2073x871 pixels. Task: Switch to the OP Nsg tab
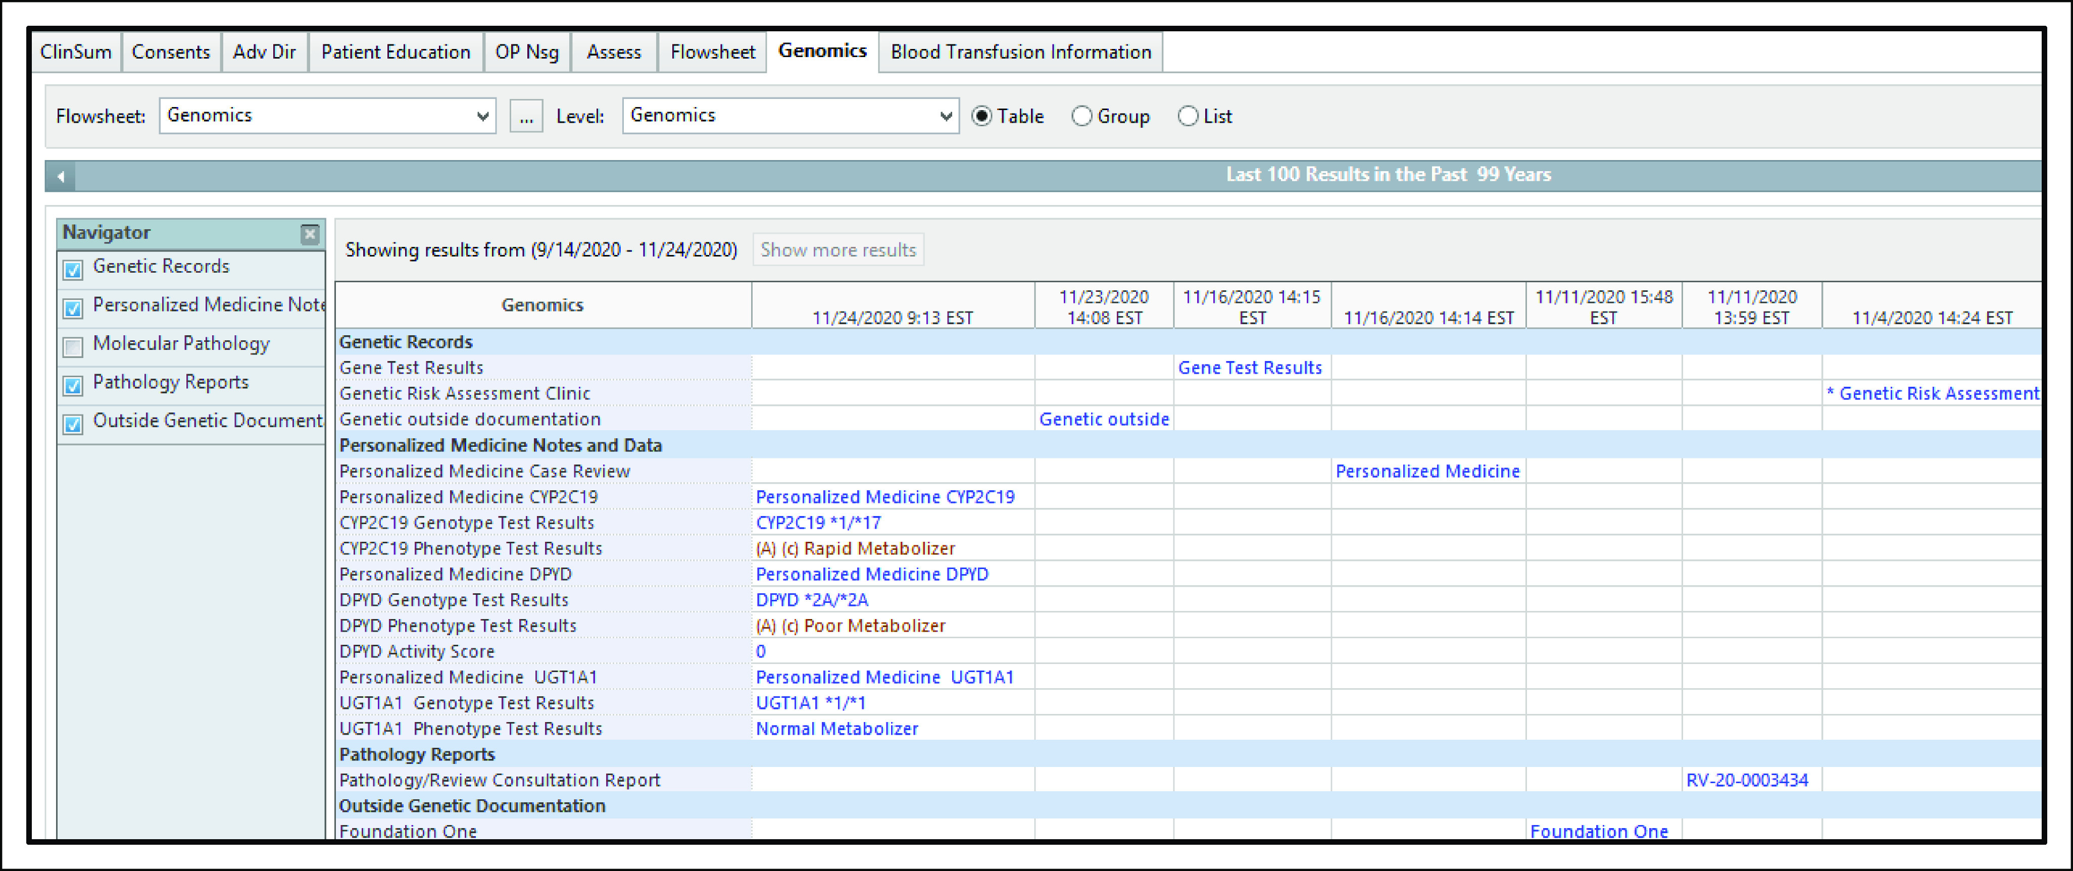pyautogui.click(x=527, y=53)
